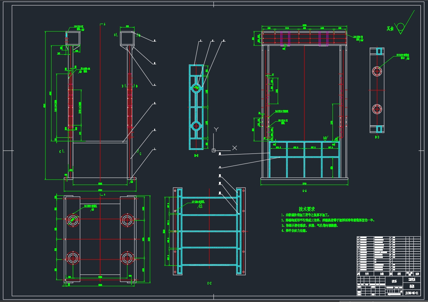The image size is (428, 302).
Task: Select the B-B section view label
Action: [196, 156]
